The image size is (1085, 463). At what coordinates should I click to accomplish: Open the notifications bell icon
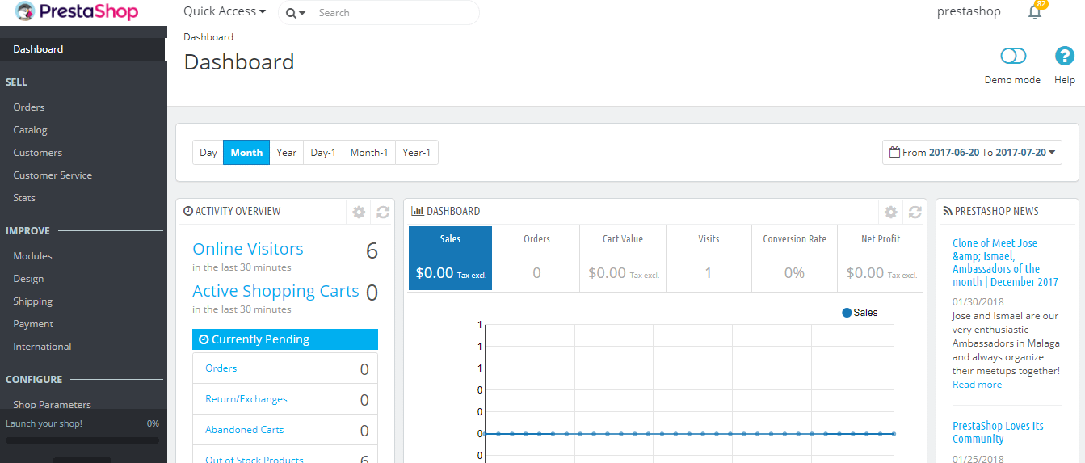pyautogui.click(x=1034, y=12)
